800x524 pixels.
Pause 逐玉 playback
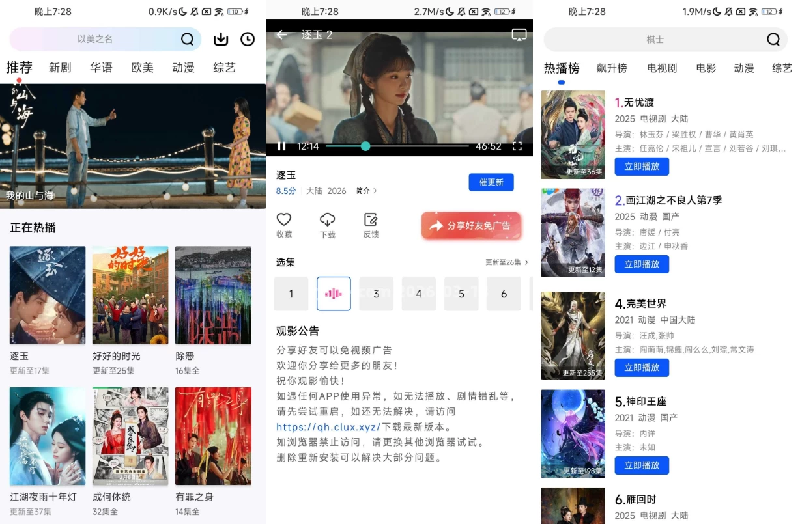pos(281,146)
